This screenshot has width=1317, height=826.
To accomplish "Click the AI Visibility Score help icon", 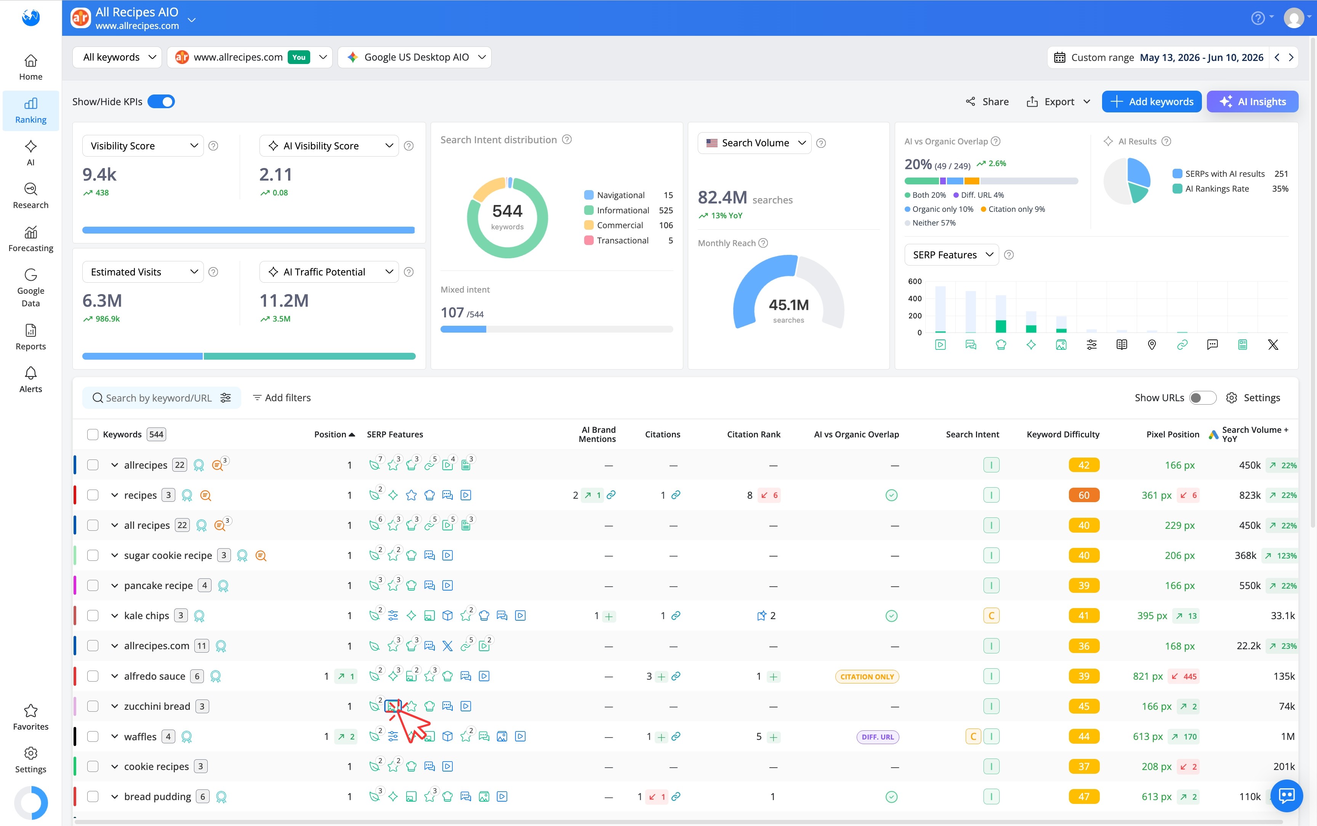I will (x=409, y=146).
